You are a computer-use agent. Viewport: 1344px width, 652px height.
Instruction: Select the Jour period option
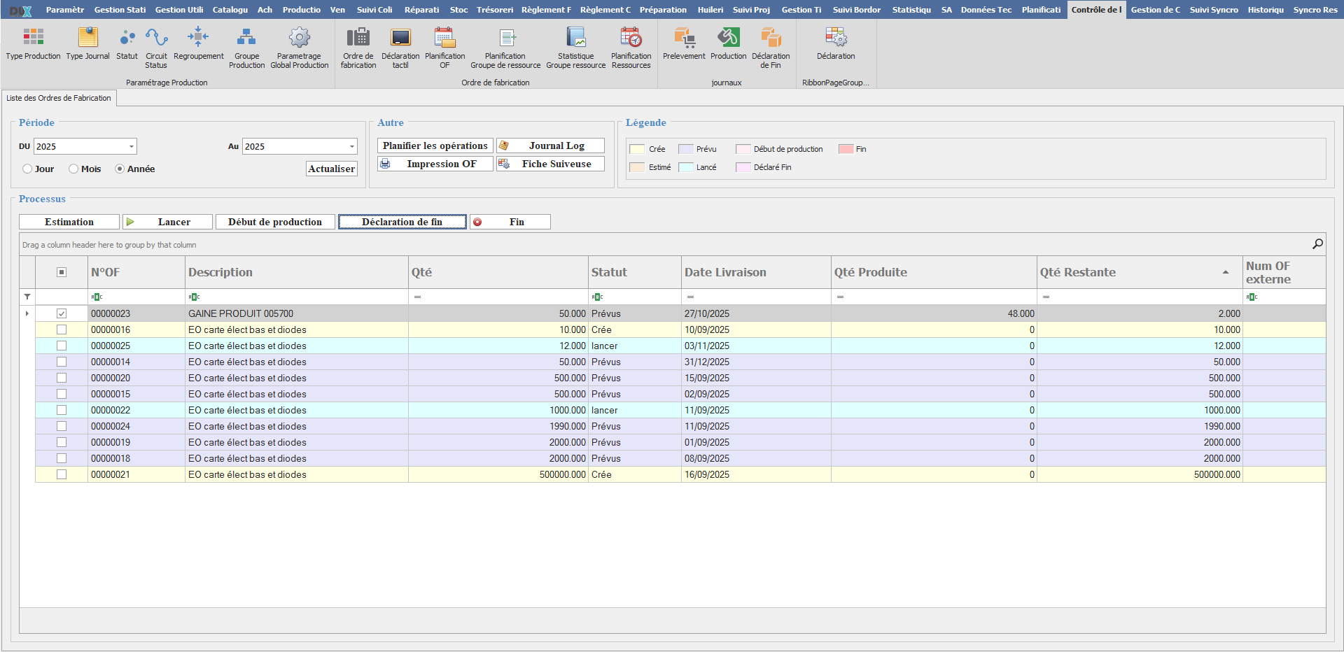tap(27, 169)
